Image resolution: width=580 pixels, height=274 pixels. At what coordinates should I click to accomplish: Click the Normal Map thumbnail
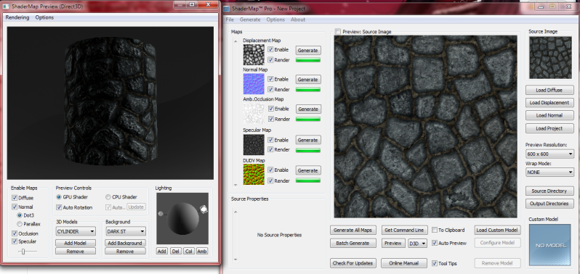coord(254,84)
